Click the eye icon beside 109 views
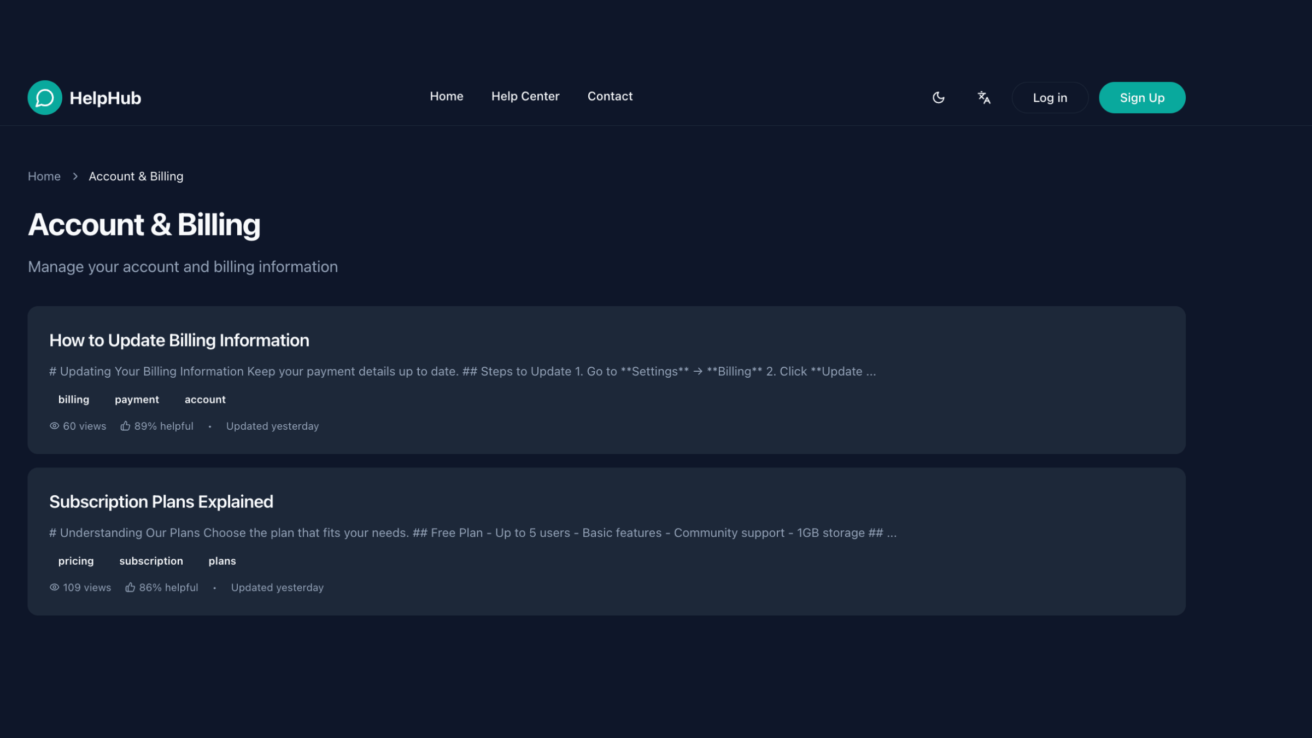 [54, 587]
